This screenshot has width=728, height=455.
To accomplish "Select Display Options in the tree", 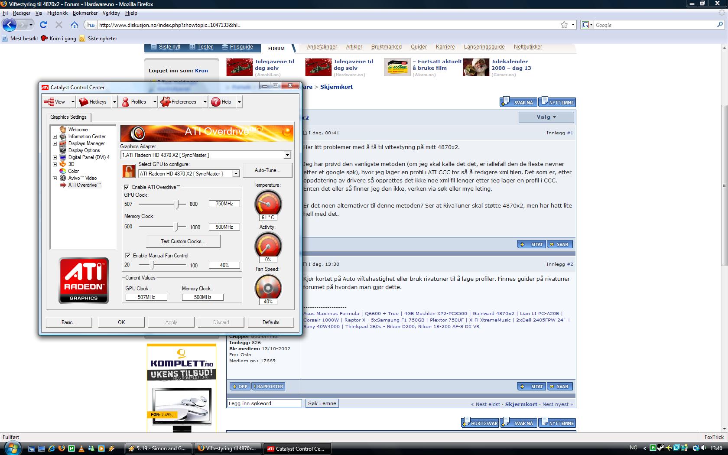I will point(84,150).
